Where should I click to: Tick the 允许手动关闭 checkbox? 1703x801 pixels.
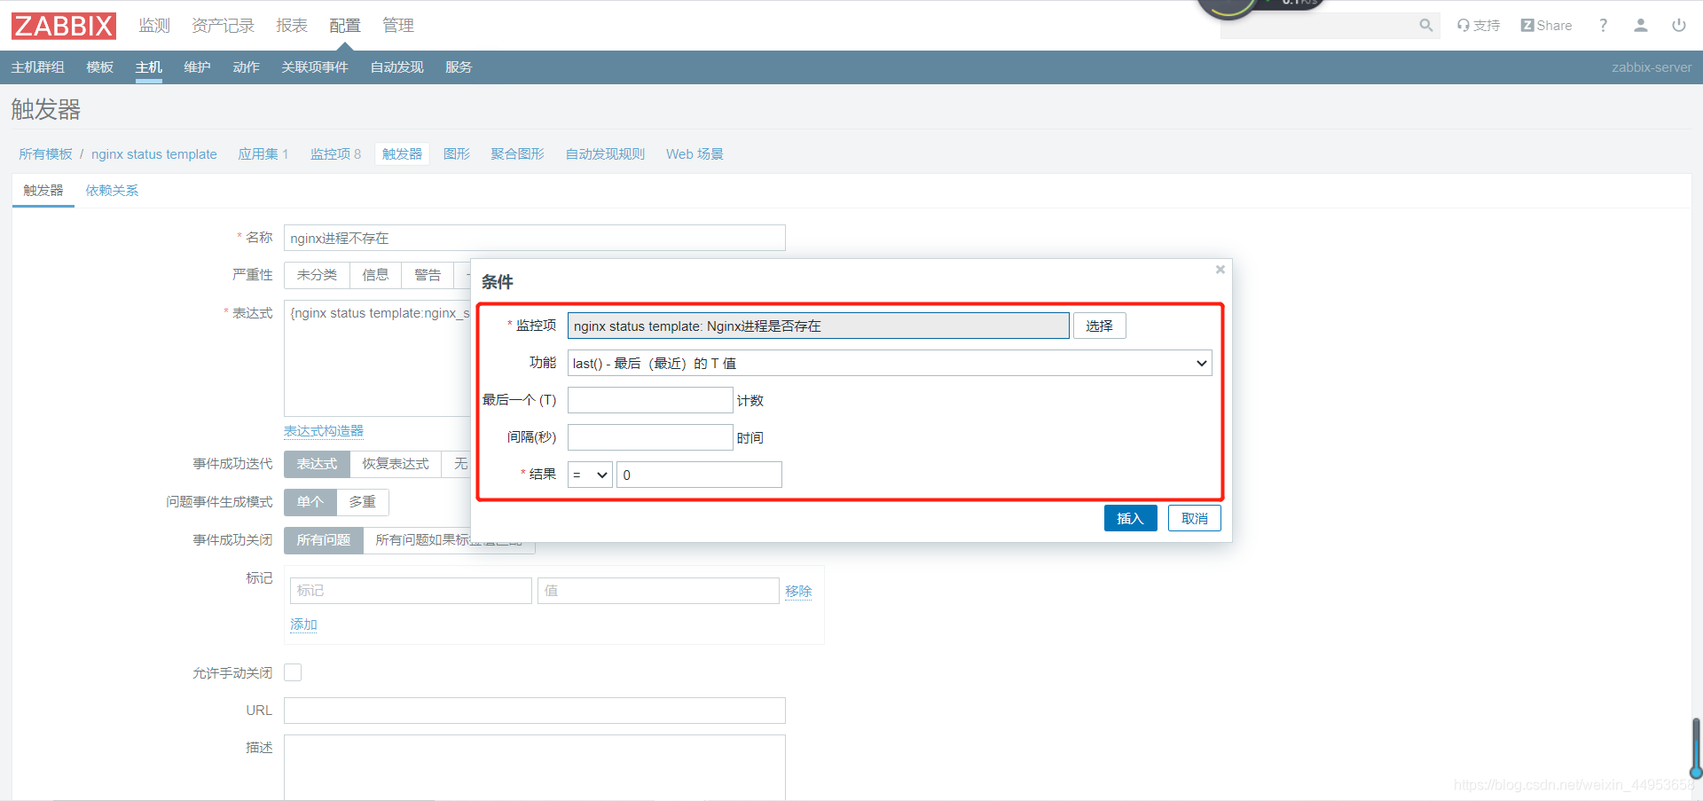click(293, 672)
